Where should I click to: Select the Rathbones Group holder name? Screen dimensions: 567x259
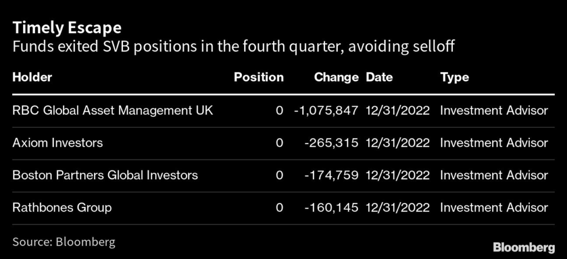click(x=61, y=208)
